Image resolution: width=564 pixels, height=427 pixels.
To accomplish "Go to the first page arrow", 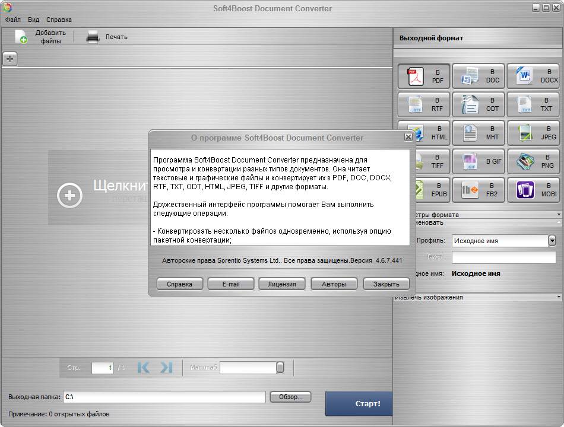I will 143,367.
